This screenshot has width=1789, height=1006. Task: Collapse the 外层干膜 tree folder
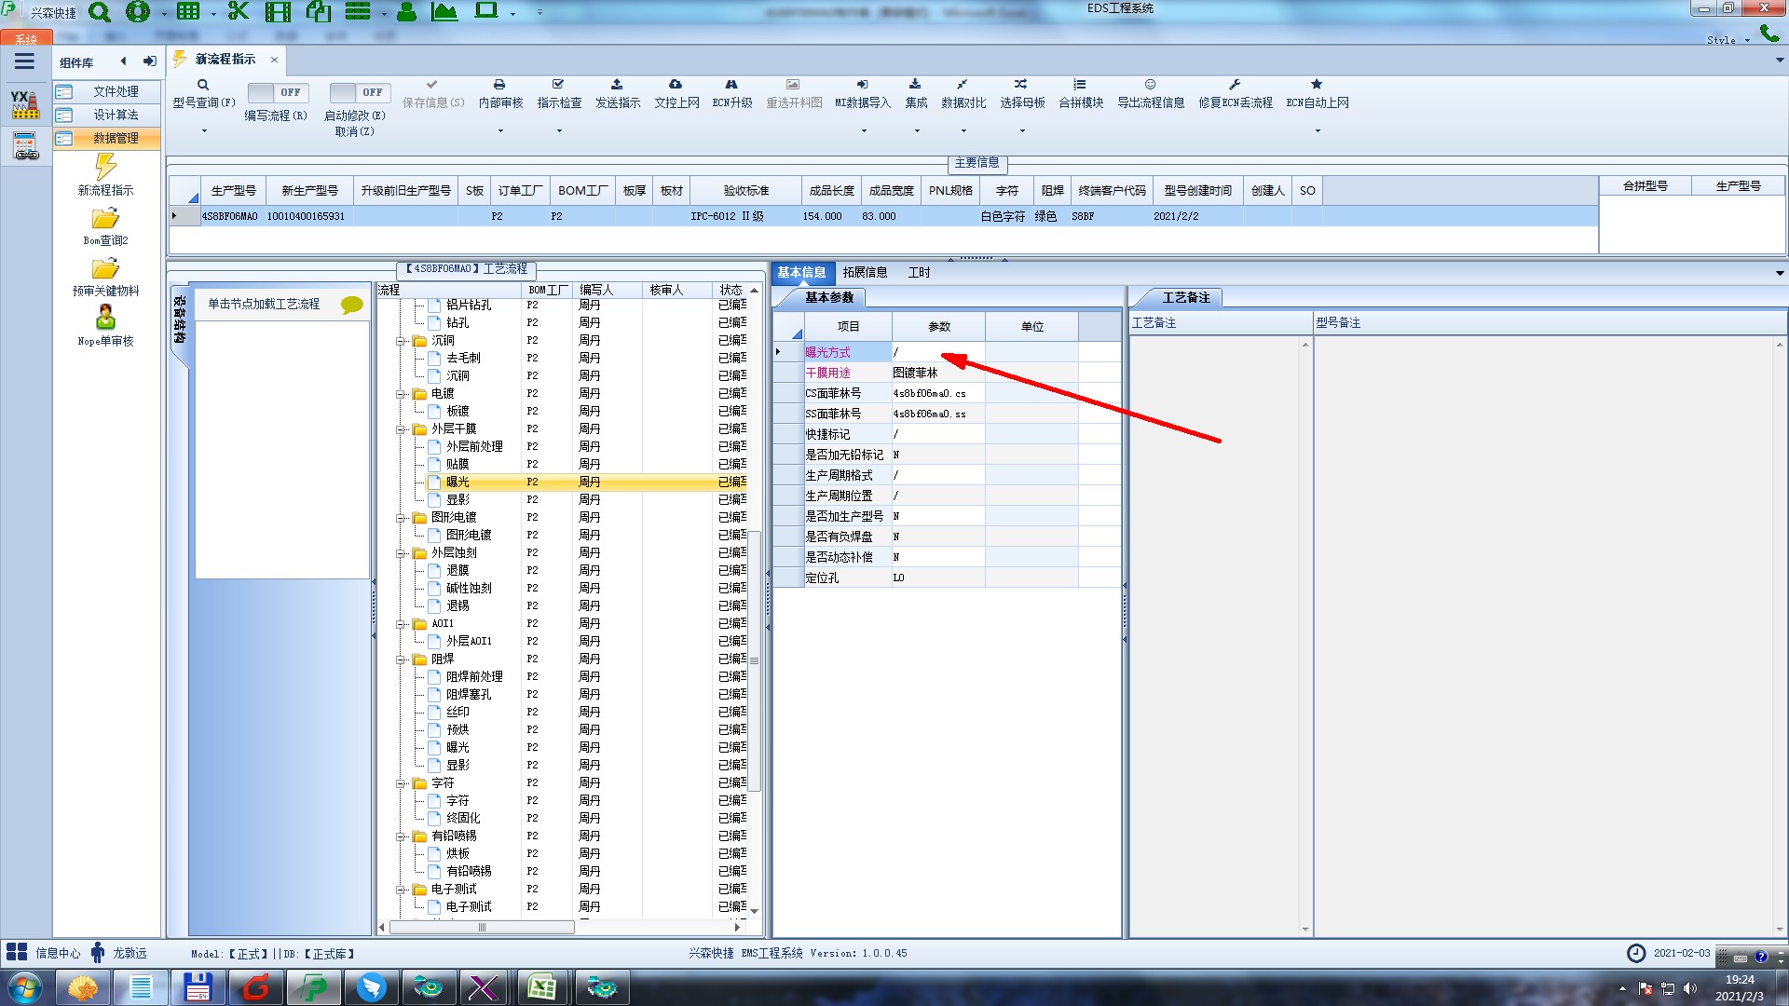pos(401,429)
